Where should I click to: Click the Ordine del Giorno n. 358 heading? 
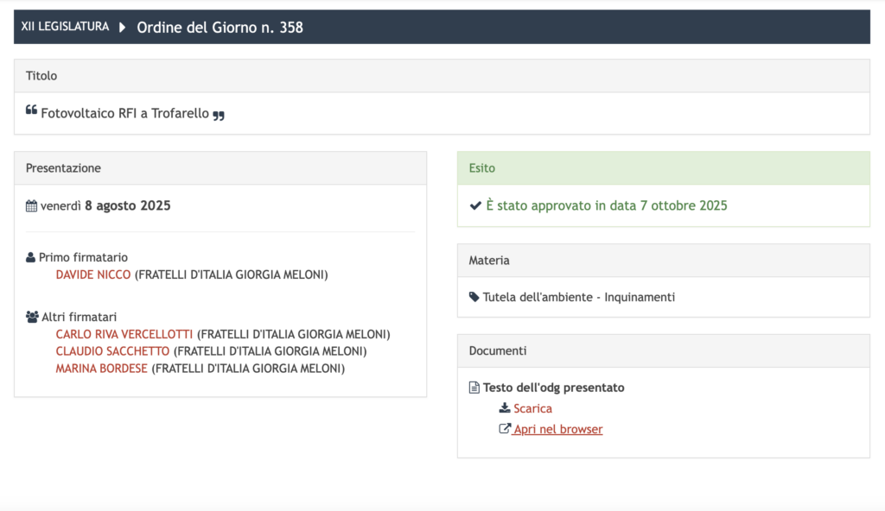click(x=220, y=27)
